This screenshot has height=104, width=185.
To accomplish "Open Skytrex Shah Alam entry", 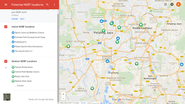I will pos(23,81).
